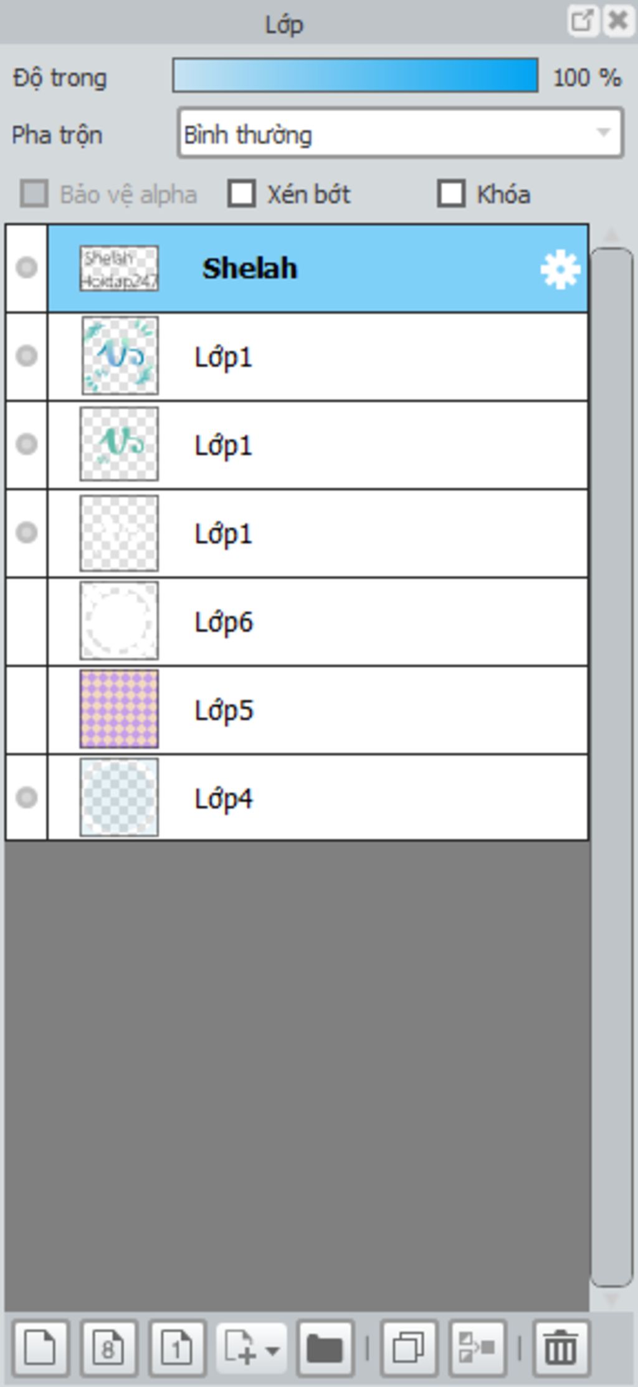The height and width of the screenshot is (1387, 638).
Task: Create a new layer folder
Action: click(325, 1348)
